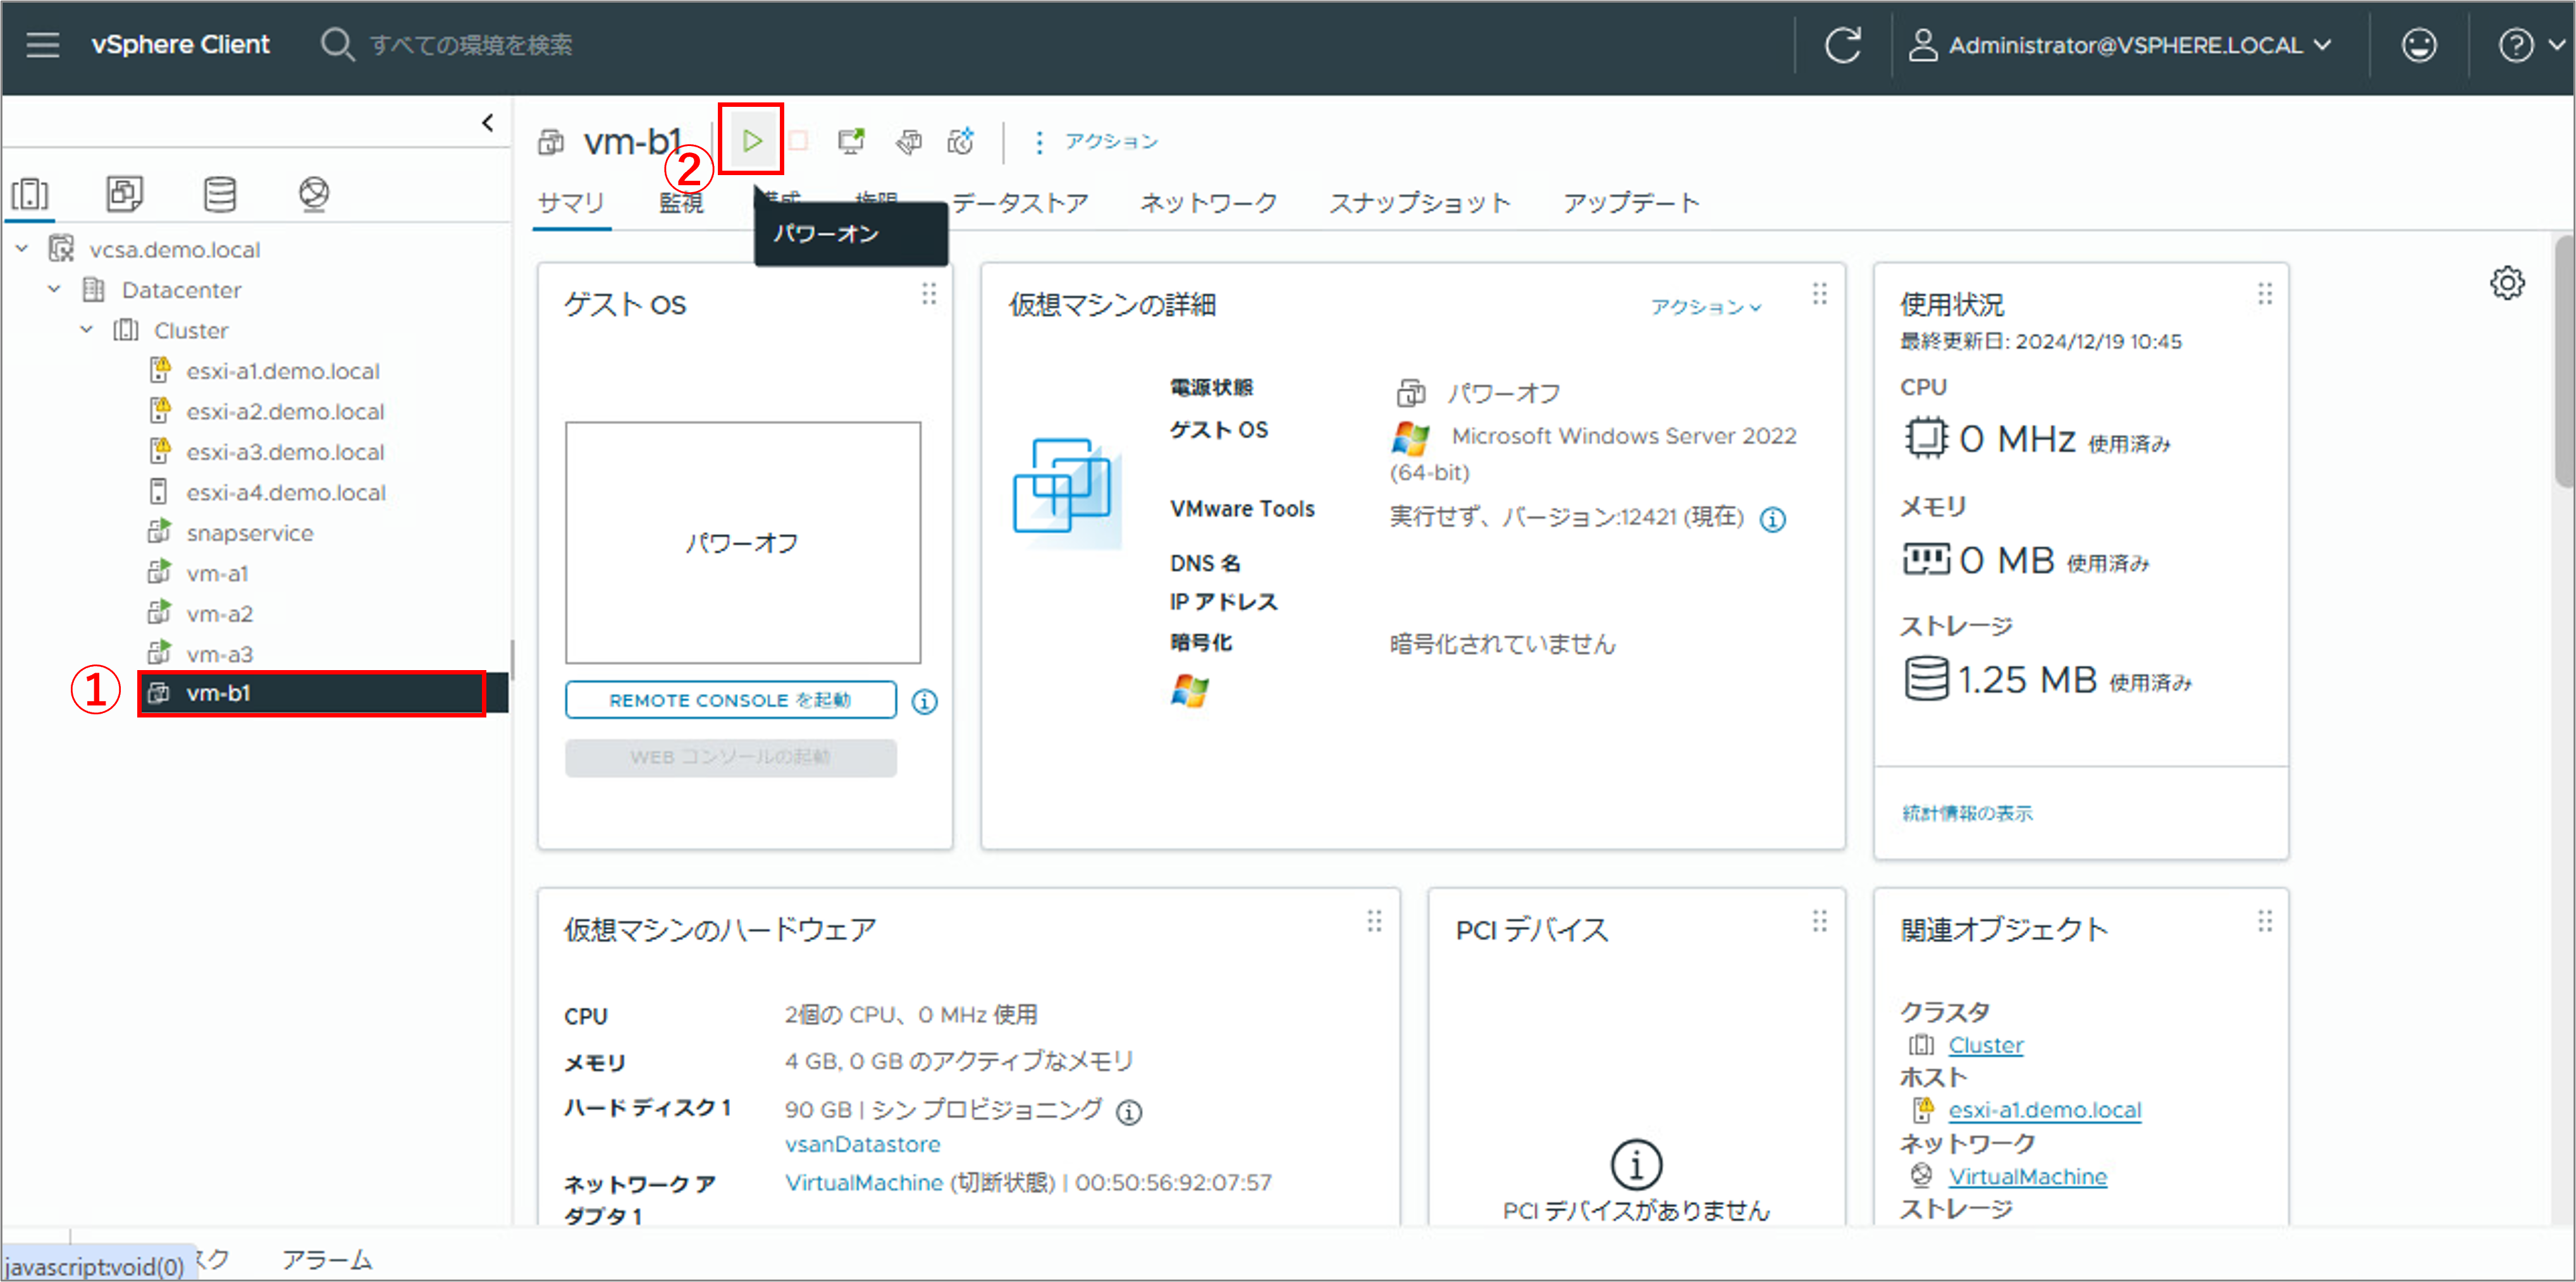
Task: Click the VMware Tools info icon
Action: tap(1772, 520)
